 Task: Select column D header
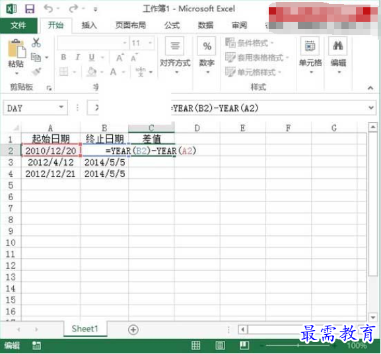[197, 128]
